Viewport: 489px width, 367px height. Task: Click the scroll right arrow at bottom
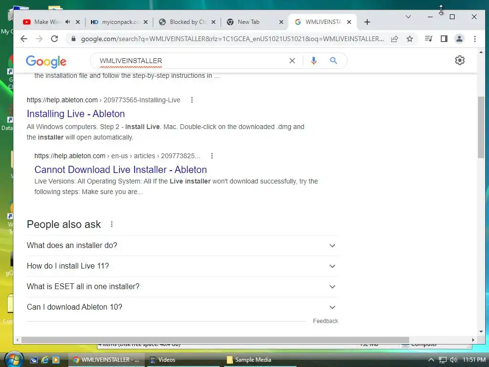tap(473, 340)
